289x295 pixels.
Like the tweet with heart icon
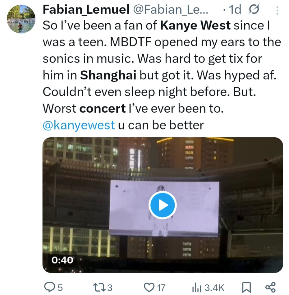pyautogui.click(x=150, y=287)
